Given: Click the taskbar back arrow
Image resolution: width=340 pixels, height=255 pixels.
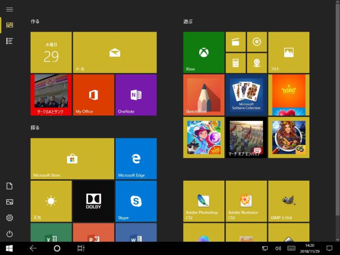Looking at the screenshot, I should 33,248.
